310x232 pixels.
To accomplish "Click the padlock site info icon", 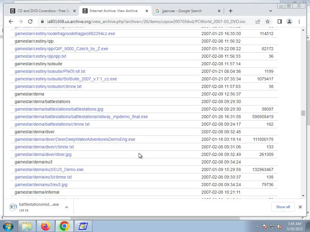I will [x=42, y=21].
